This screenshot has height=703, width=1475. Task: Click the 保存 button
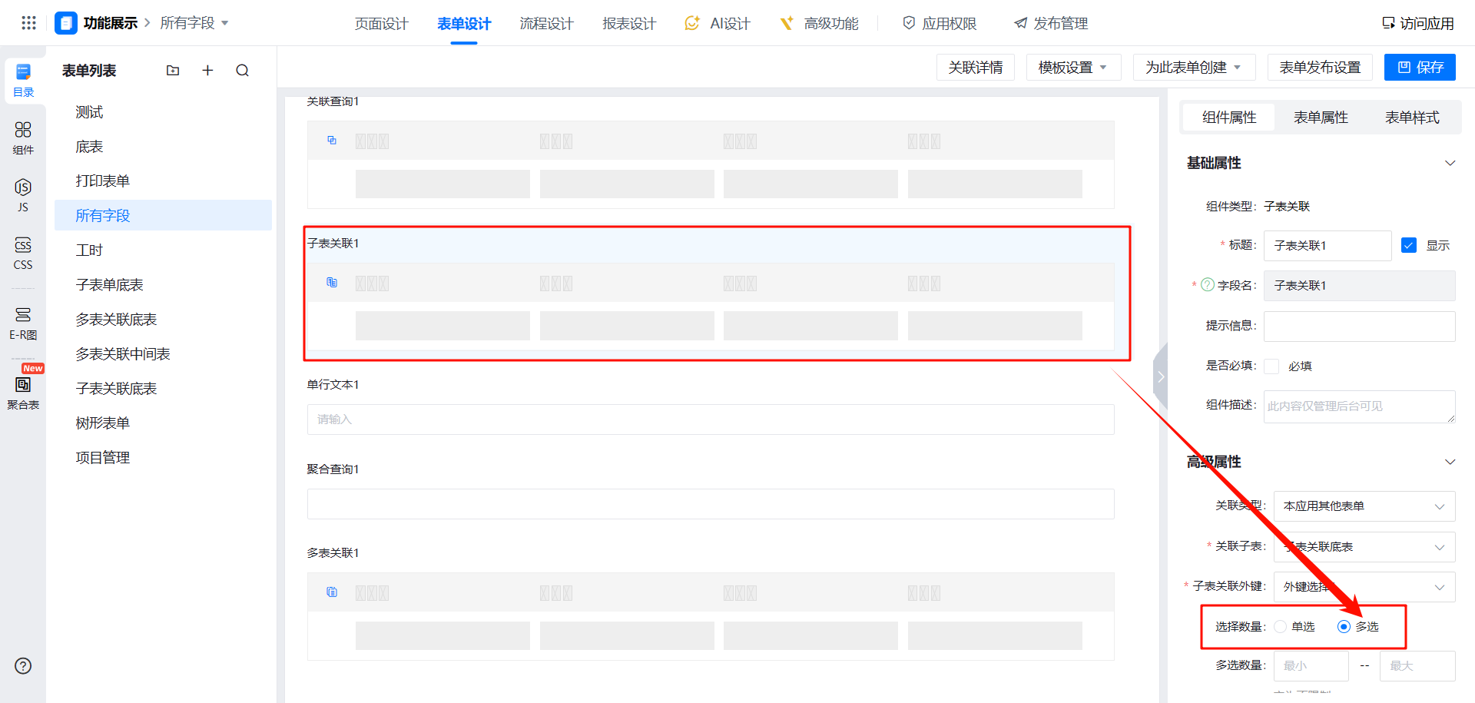[1420, 68]
